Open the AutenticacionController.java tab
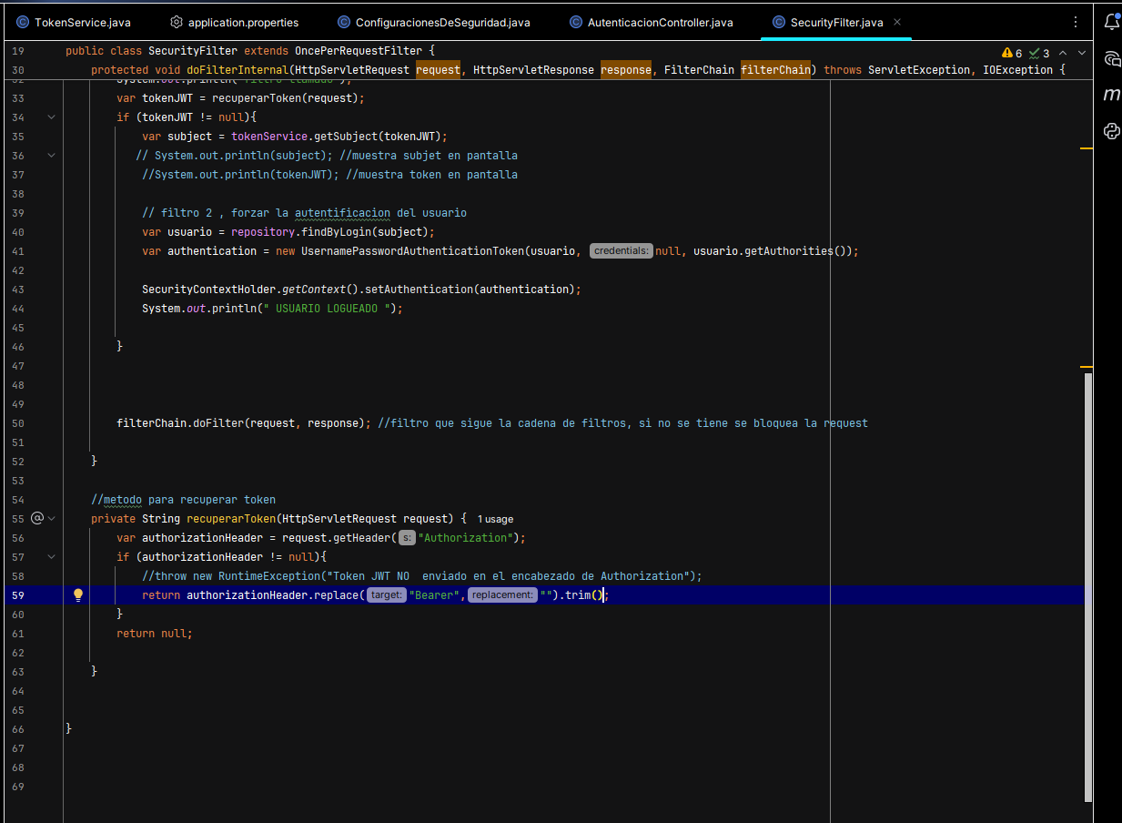 [650, 22]
